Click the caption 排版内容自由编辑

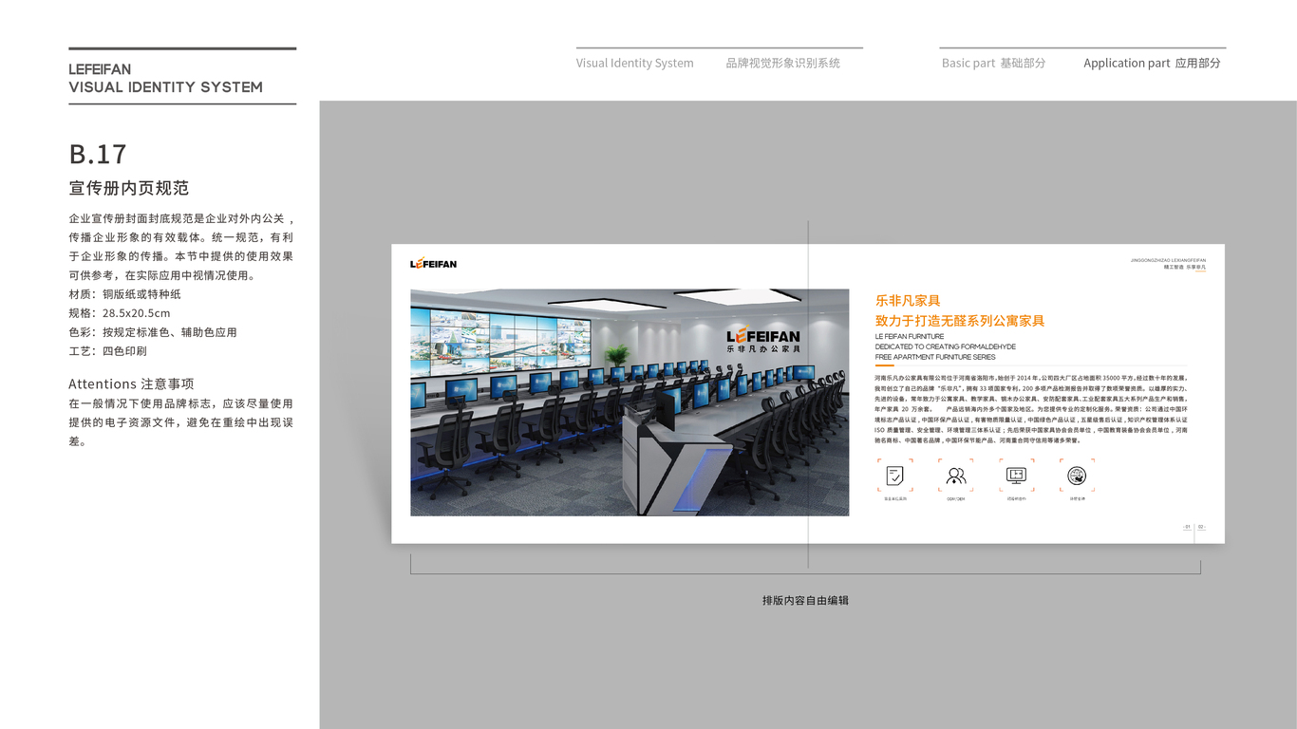click(x=805, y=600)
